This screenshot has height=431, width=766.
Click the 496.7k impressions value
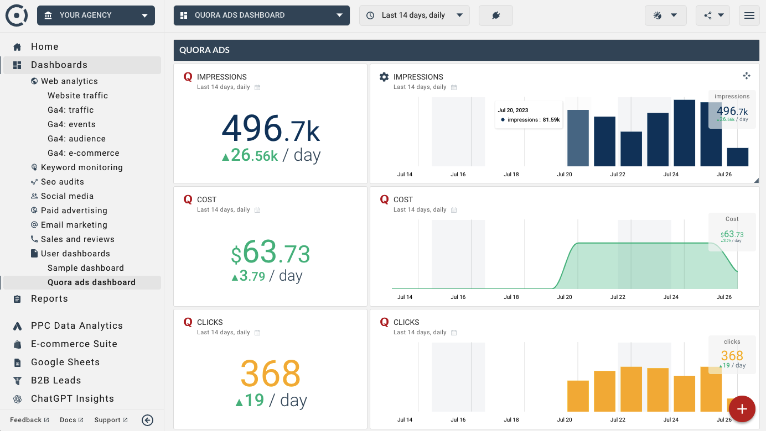click(x=271, y=129)
